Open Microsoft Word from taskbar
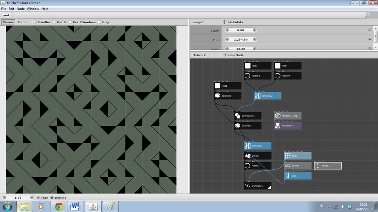378x212 pixels. (75, 206)
